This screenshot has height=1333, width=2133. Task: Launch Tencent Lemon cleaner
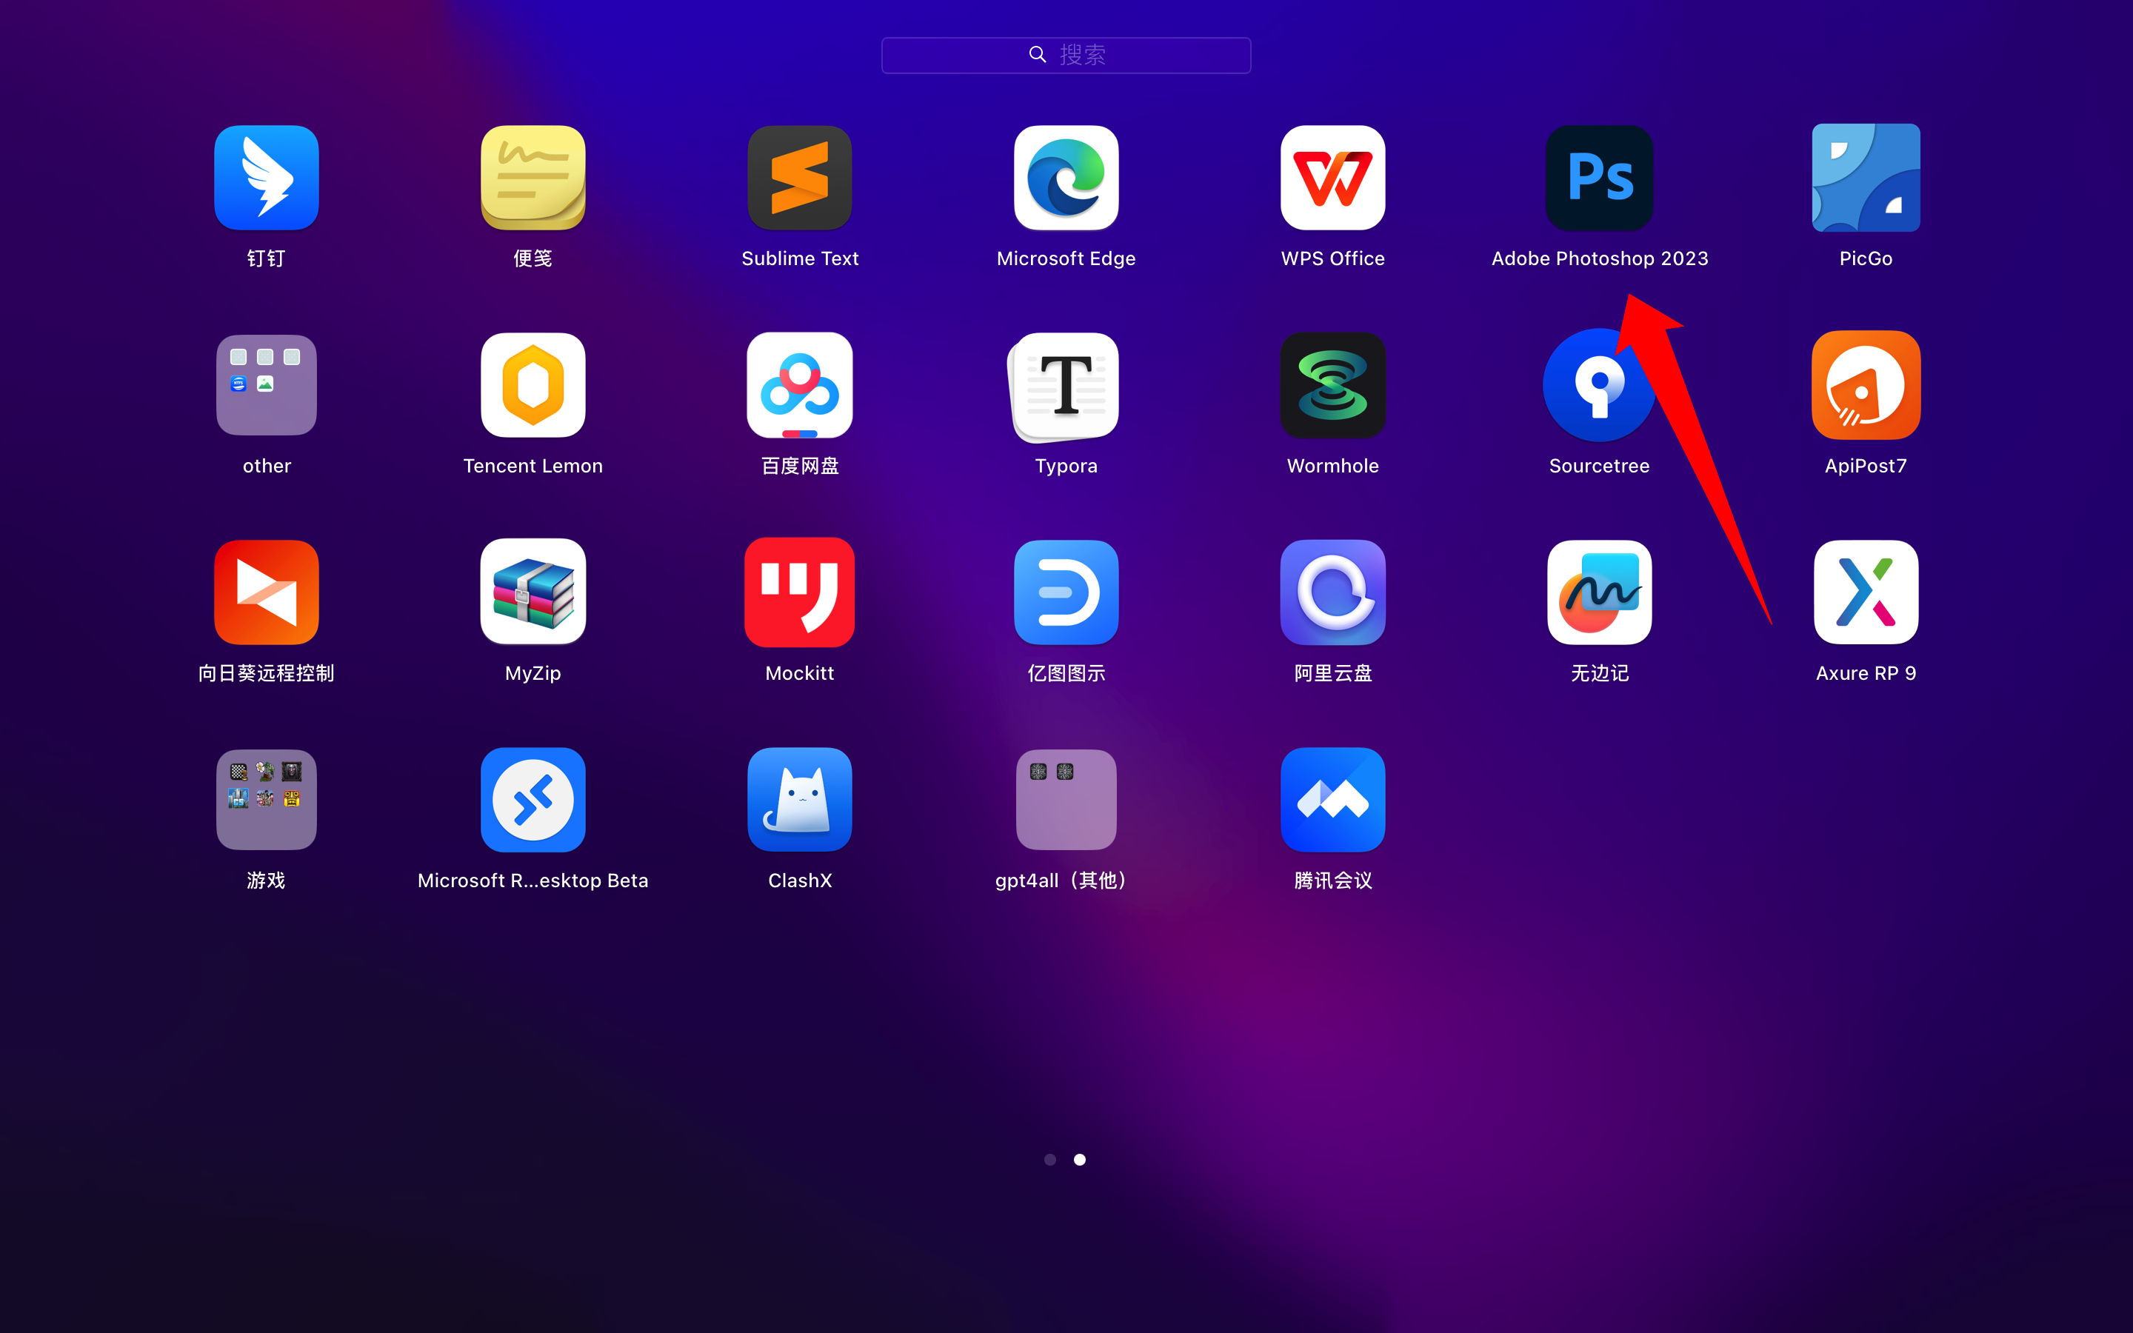(x=533, y=385)
